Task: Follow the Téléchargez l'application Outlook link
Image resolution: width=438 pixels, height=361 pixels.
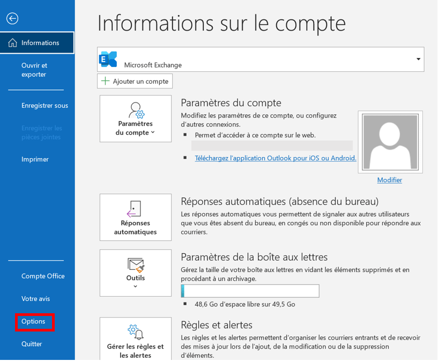Action: pyautogui.click(x=276, y=158)
